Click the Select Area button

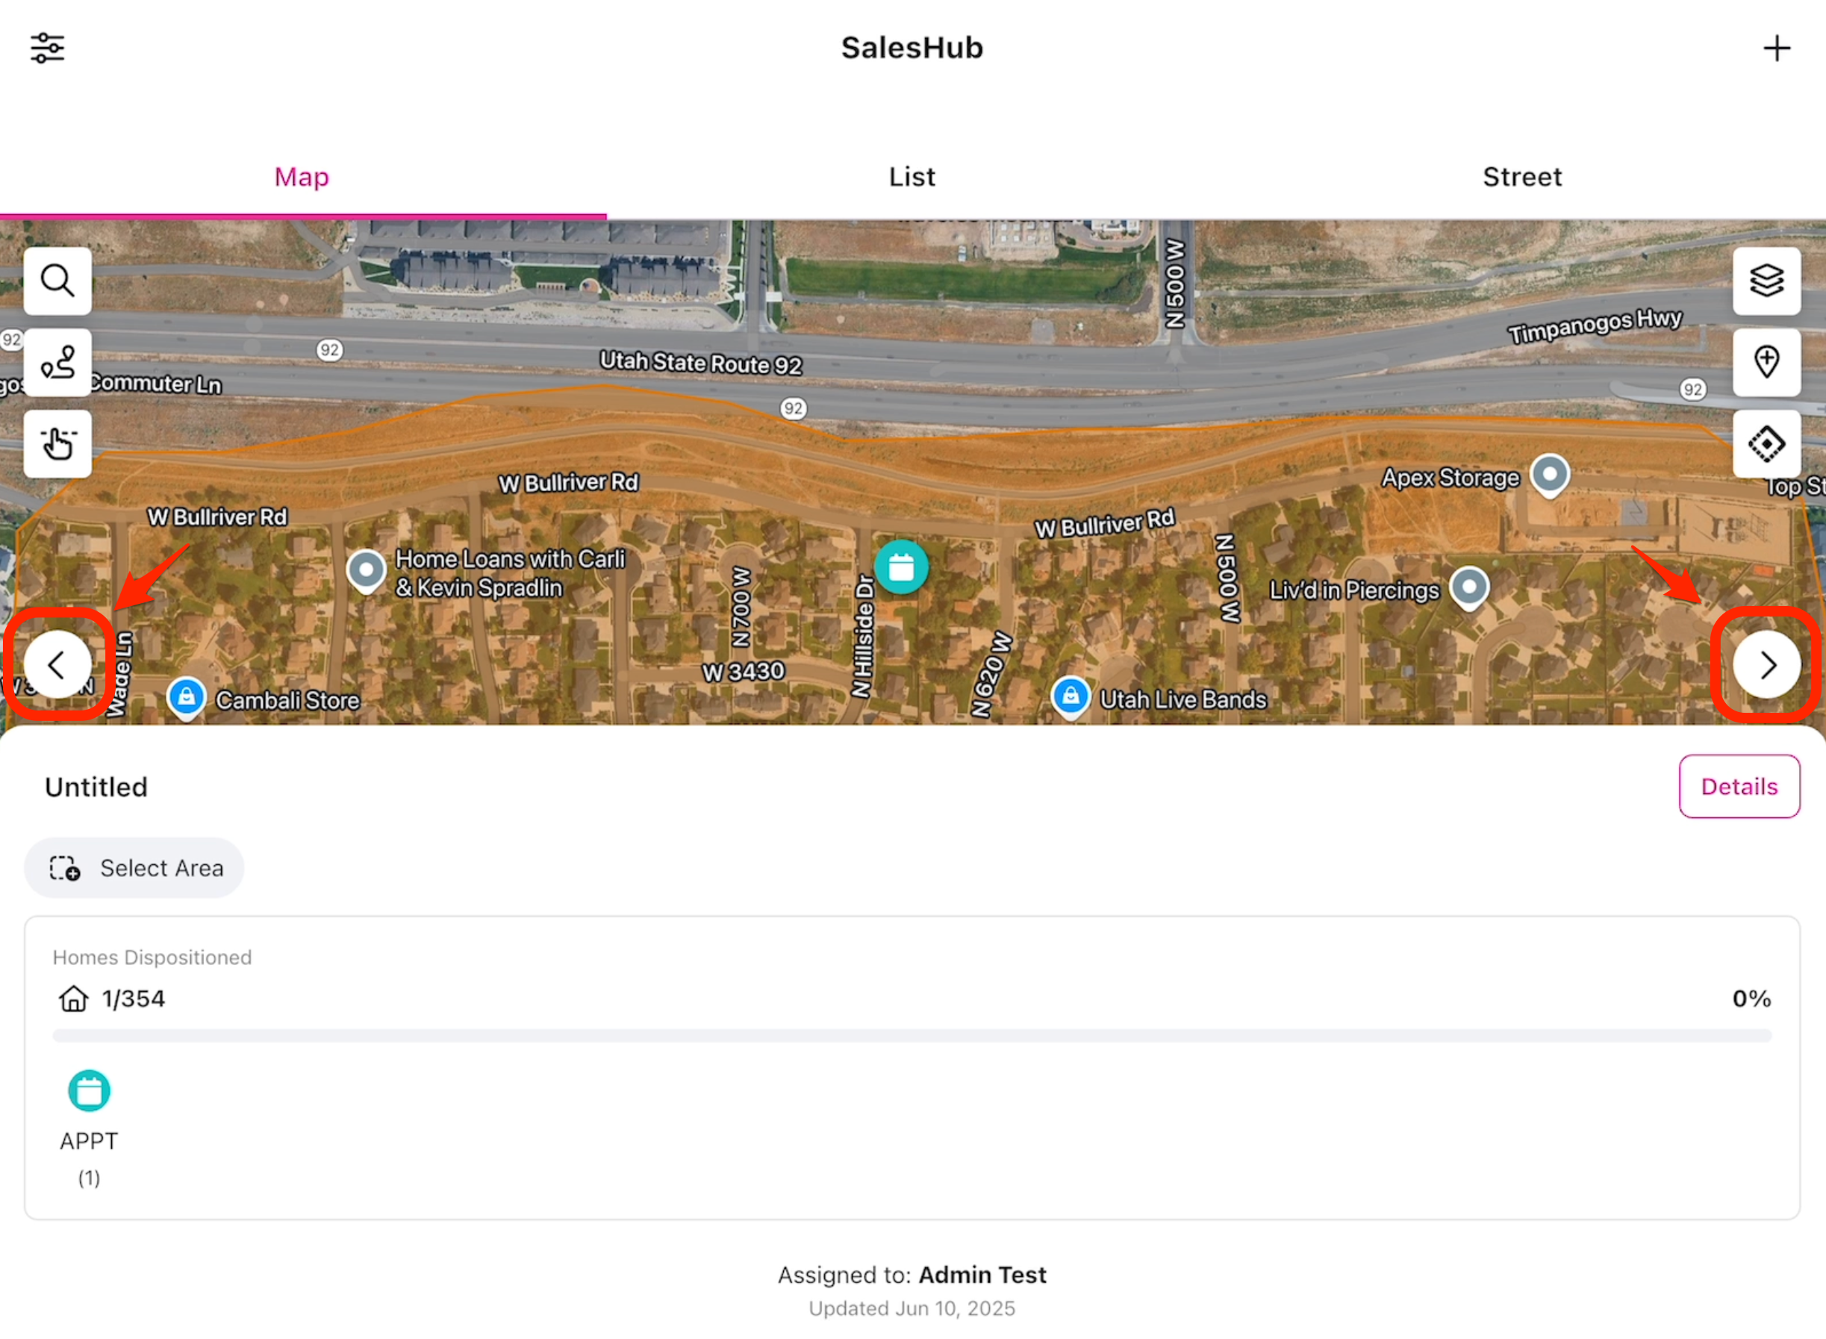(x=134, y=868)
